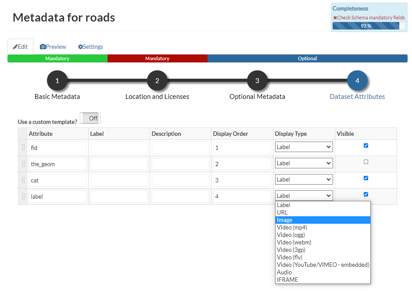Click the 92% completeness progress bar
The width and height of the screenshot is (412, 291).
tap(369, 25)
